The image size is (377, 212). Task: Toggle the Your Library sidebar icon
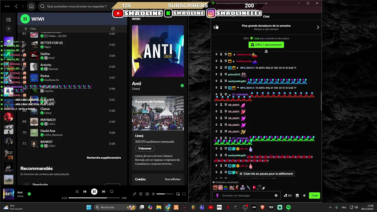pos(9,20)
